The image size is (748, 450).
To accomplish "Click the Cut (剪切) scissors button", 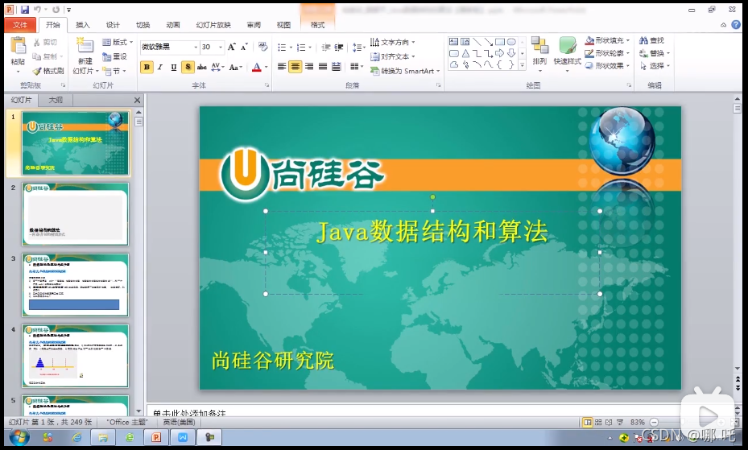I will (x=45, y=43).
